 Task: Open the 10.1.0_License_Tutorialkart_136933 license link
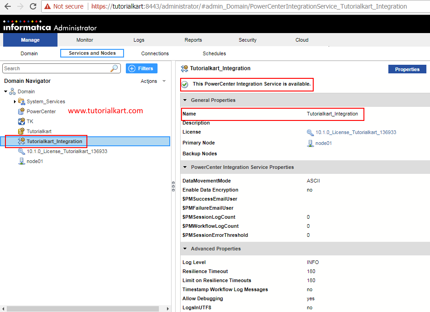(x=356, y=132)
